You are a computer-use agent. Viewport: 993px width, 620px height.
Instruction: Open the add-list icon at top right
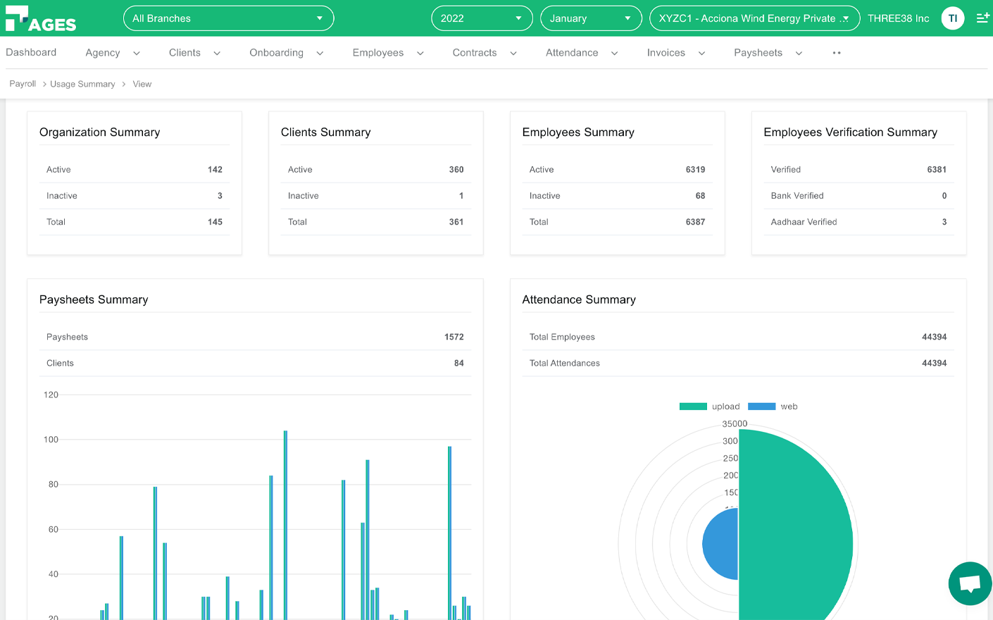tap(982, 18)
